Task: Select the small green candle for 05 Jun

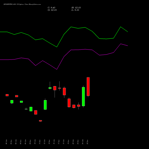Action: pyautogui.click(x=21, y=102)
